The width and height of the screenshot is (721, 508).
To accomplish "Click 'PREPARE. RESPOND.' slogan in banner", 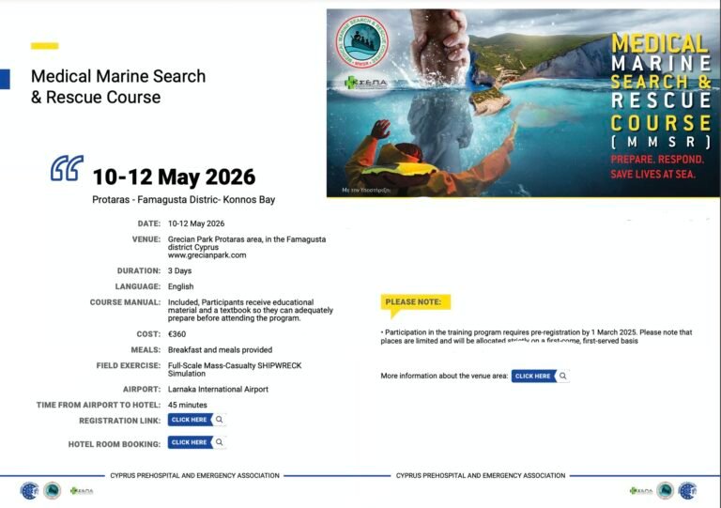I will (657, 160).
